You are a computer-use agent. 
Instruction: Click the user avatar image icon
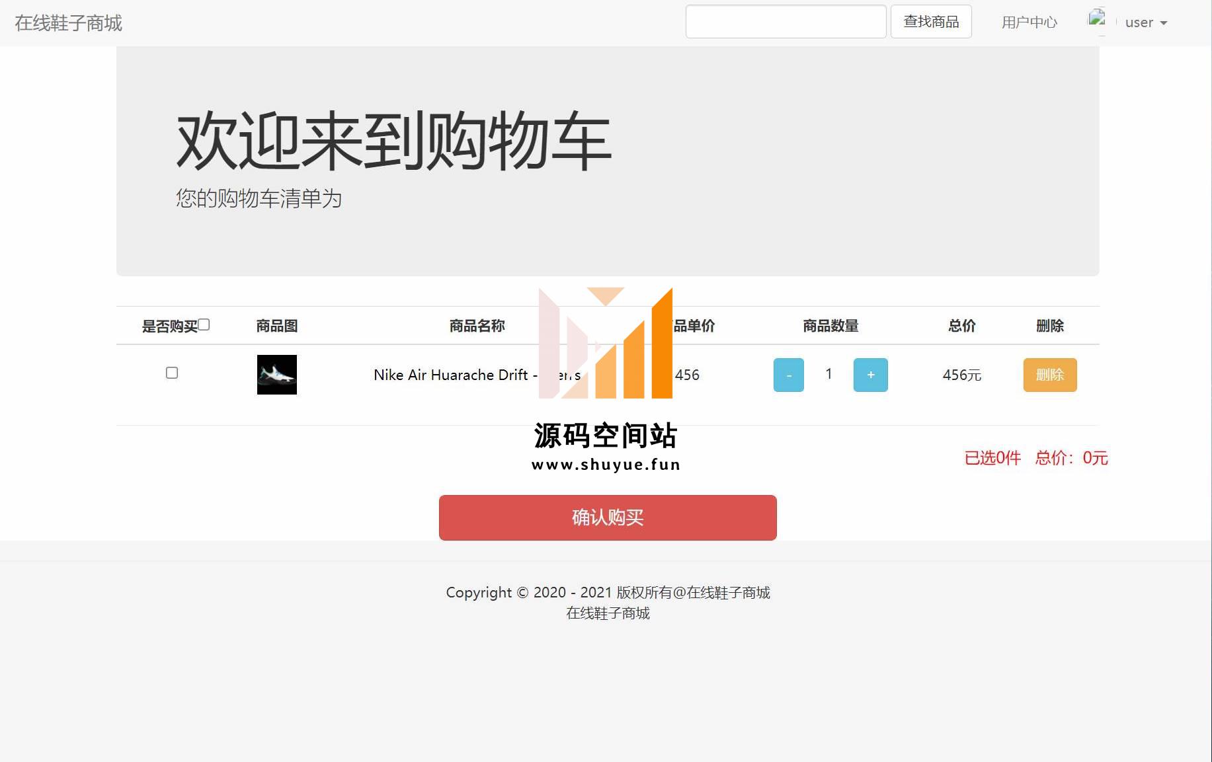coord(1097,20)
